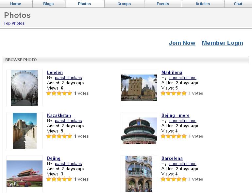Rate Madrilena with the fifth star
The image size is (252, 193).
184,93
